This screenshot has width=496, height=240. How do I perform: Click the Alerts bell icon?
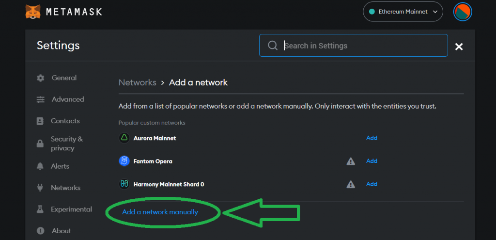coord(40,166)
